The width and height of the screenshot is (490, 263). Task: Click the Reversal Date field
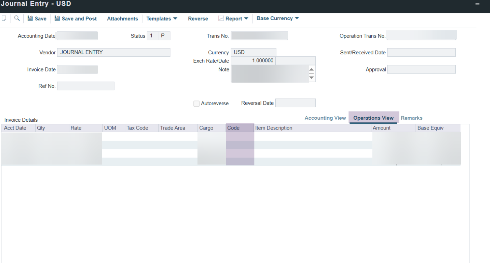(x=295, y=103)
